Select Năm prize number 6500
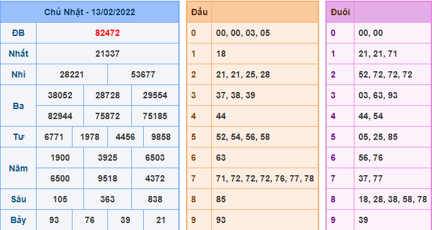Viewport: 432px width, 230px height. coord(60,178)
